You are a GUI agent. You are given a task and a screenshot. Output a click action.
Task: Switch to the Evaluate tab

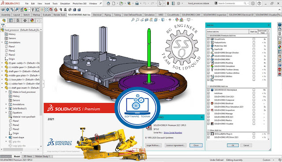(x=47, y=15)
